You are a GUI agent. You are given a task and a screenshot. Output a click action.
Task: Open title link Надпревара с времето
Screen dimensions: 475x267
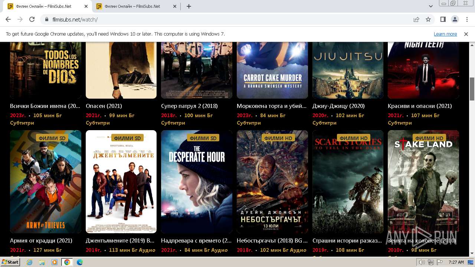(196, 241)
